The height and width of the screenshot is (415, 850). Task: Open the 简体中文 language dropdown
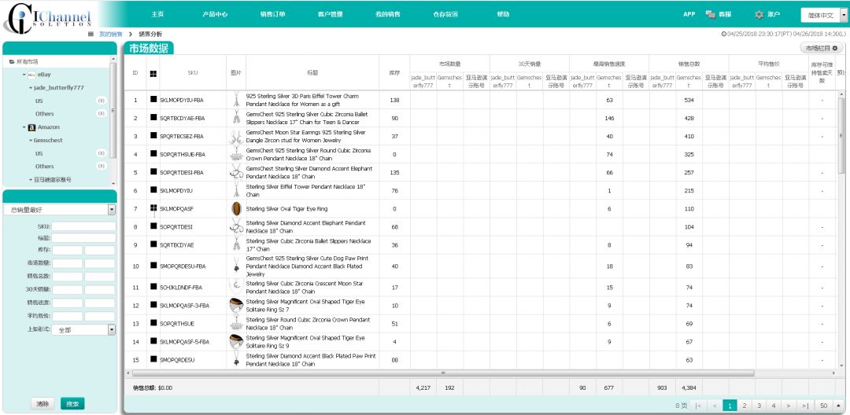pos(824,15)
